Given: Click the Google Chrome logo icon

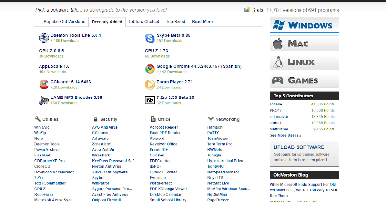Looking at the screenshot, I should click(150, 69).
